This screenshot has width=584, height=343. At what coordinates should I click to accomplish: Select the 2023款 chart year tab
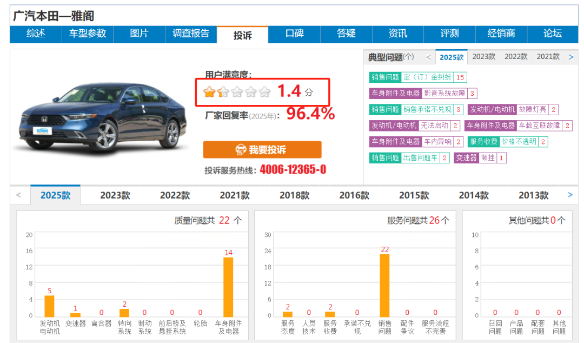click(x=115, y=195)
